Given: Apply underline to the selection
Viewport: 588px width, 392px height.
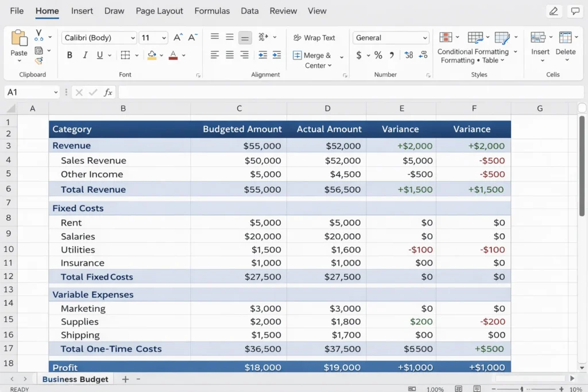Looking at the screenshot, I should [x=99, y=55].
